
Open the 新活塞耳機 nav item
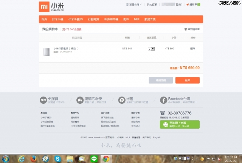[111, 19]
